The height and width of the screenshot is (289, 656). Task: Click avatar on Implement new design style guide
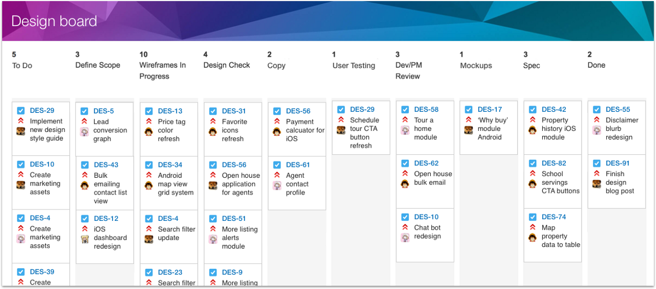pyautogui.click(x=21, y=131)
